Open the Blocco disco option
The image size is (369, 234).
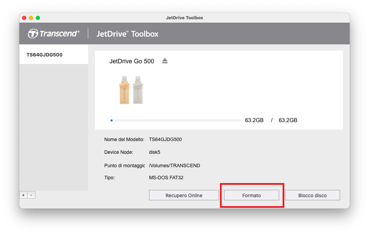click(313, 195)
